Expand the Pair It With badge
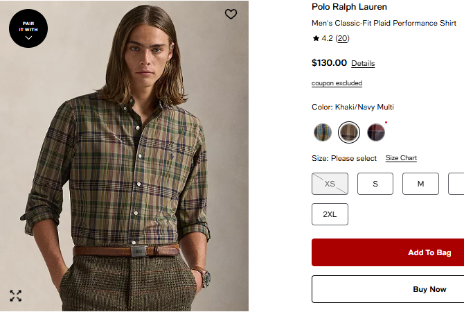464x312 pixels. (x=28, y=28)
